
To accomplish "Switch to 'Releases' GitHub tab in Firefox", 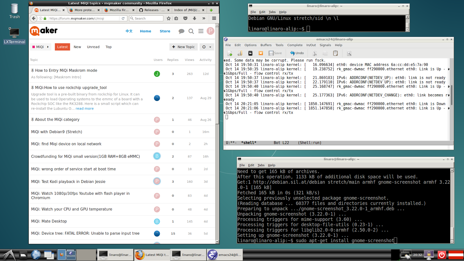I will [154, 10].
